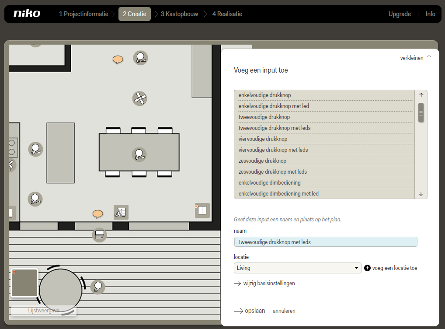Select the light bulb on the dining table
The width and height of the screenshot is (445, 329).
coord(139,154)
